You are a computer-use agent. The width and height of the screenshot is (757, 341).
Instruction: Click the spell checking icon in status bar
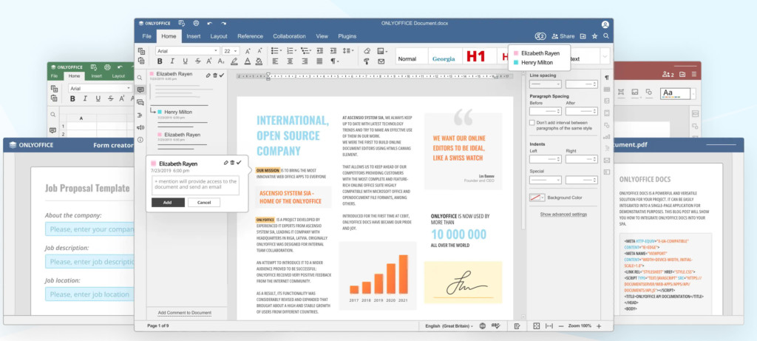(497, 325)
